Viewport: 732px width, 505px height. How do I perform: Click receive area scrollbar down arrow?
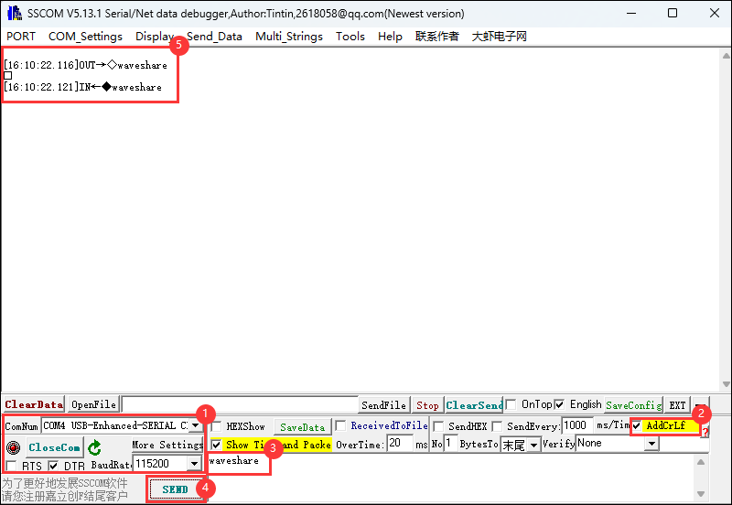coord(726,384)
